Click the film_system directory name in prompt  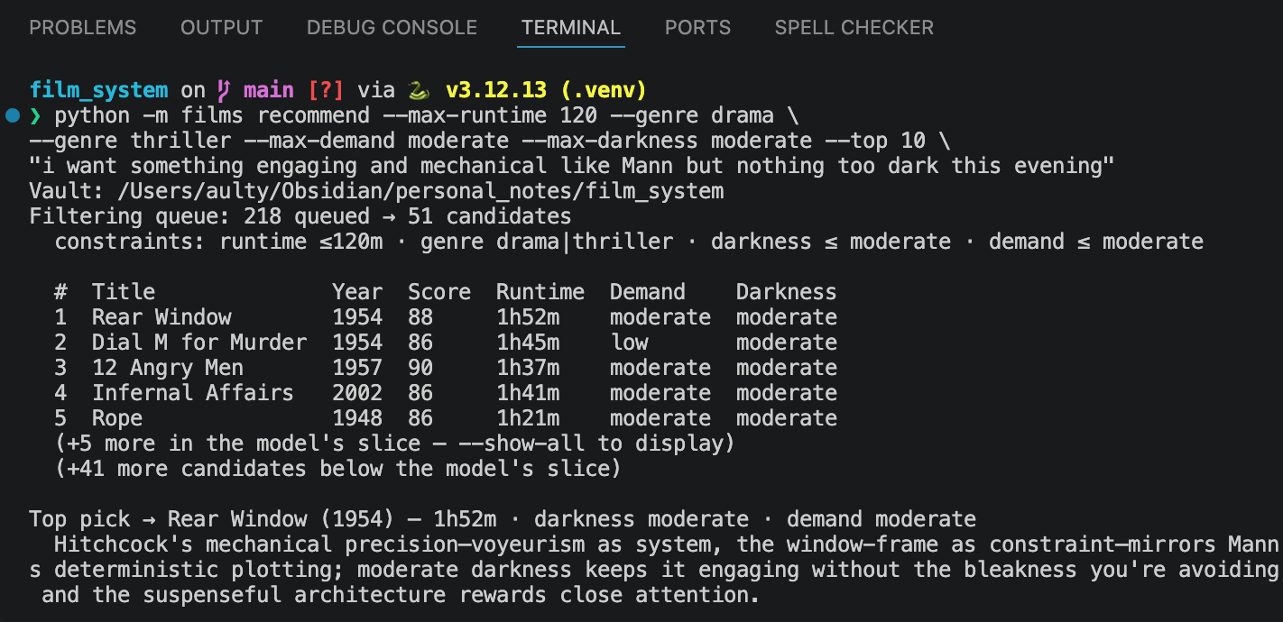[x=98, y=90]
